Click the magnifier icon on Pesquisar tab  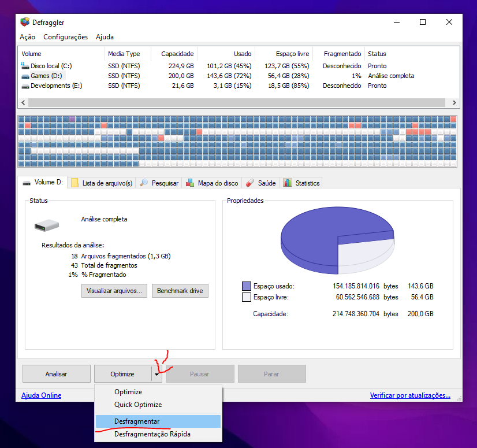coord(144,183)
